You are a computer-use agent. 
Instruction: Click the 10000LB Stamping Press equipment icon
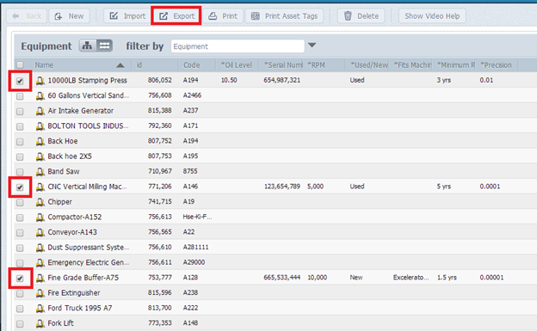tap(40, 81)
